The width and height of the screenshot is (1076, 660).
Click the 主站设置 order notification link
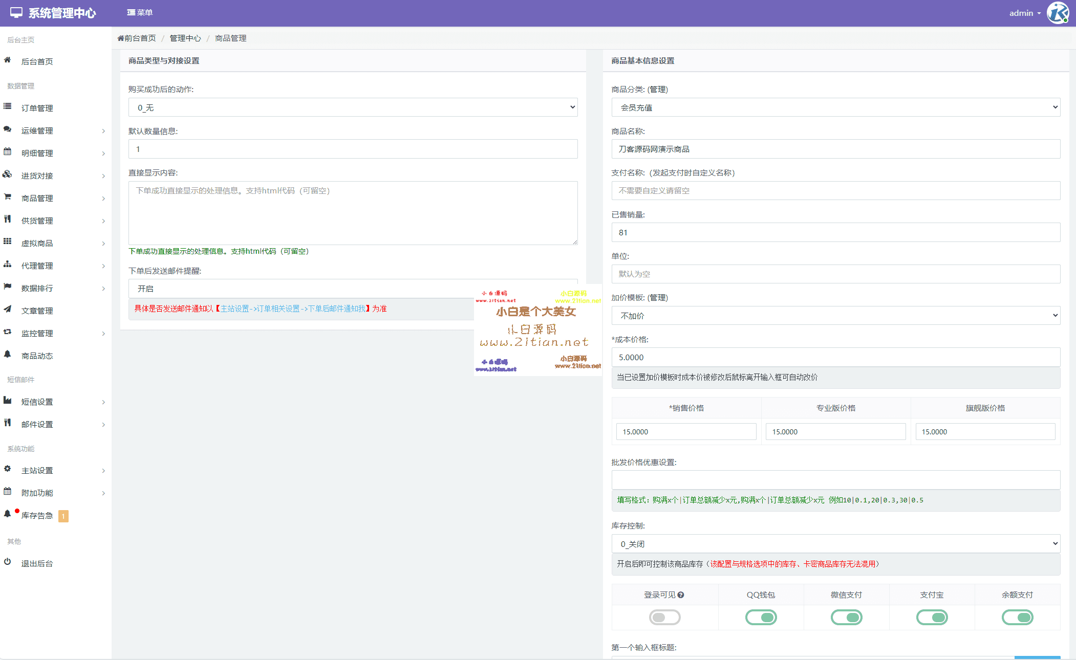(293, 309)
